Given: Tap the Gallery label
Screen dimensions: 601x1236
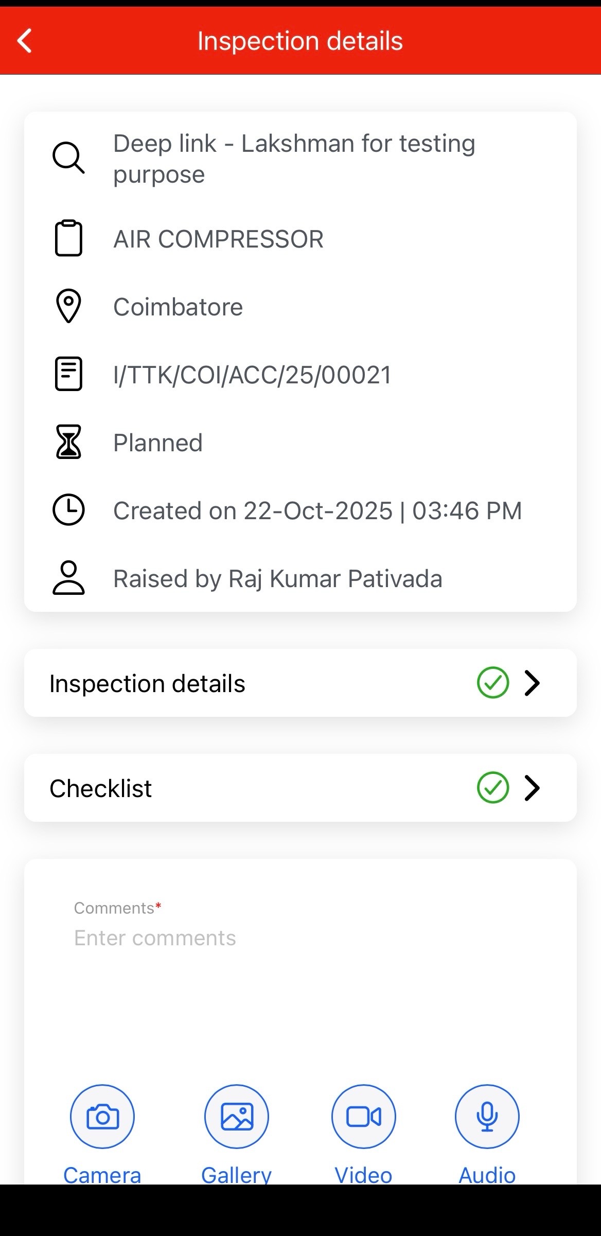Looking at the screenshot, I should pos(236,1175).
